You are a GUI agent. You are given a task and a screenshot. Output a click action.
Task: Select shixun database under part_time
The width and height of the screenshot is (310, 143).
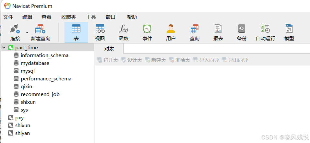[28, 102]
